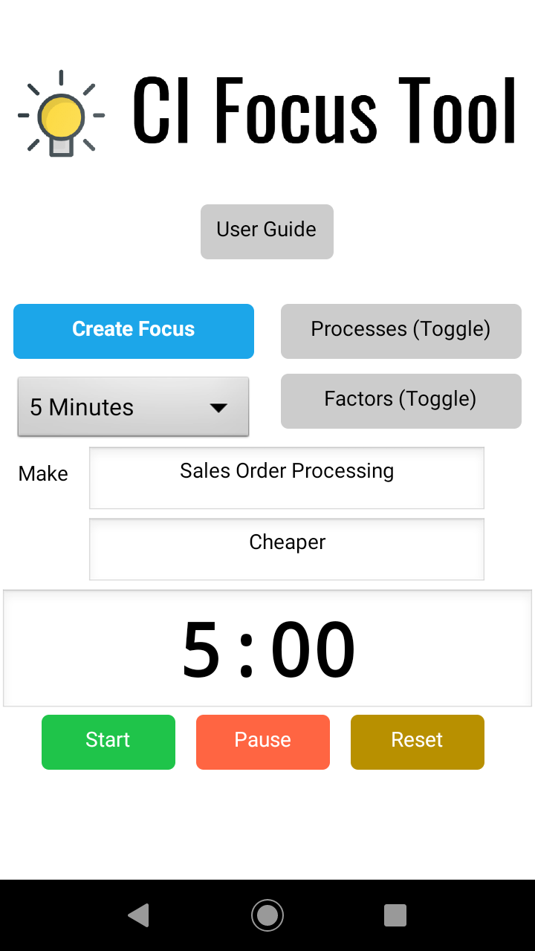Click the timer's minutes digit 5
Viewport: 535px width, 951px height.
pos(201,650)
